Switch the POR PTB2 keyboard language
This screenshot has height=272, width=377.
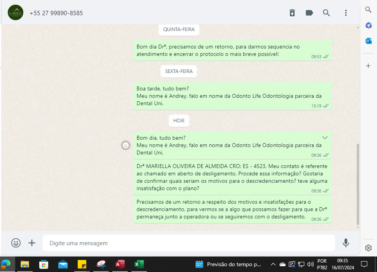(x=322, y=264)
